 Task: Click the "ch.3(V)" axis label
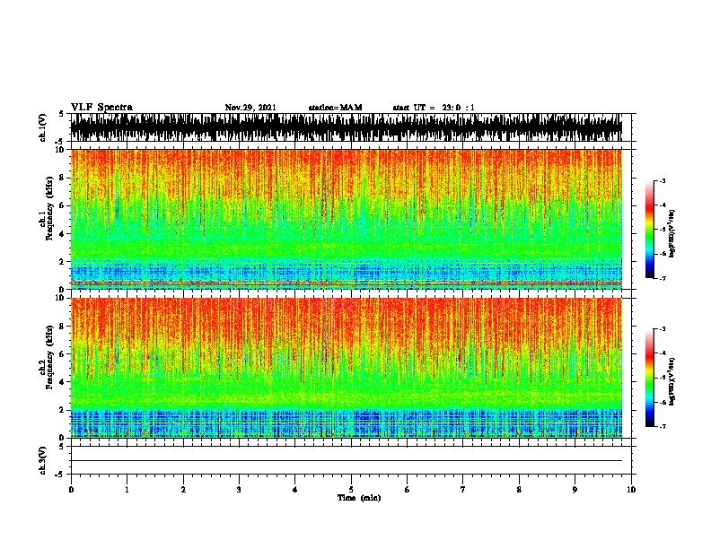coord(43,460)
